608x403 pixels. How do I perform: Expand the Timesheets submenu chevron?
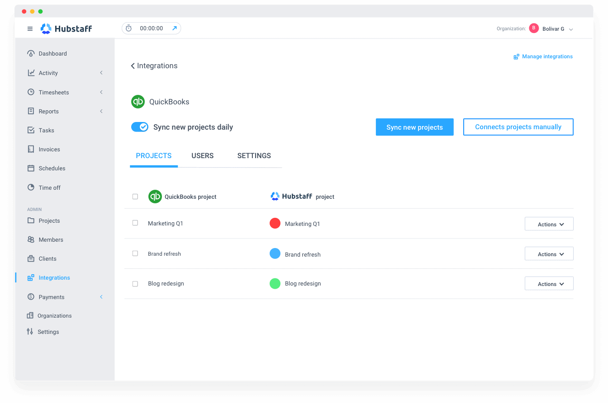point(101,92)
